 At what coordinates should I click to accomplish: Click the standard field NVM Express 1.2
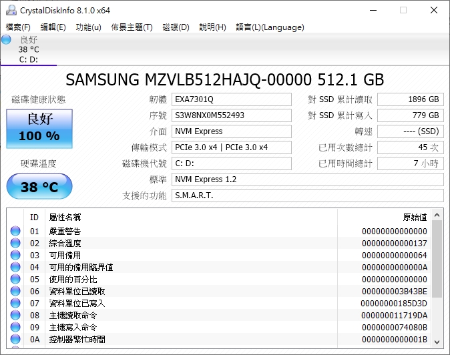[x=308, y=180]
